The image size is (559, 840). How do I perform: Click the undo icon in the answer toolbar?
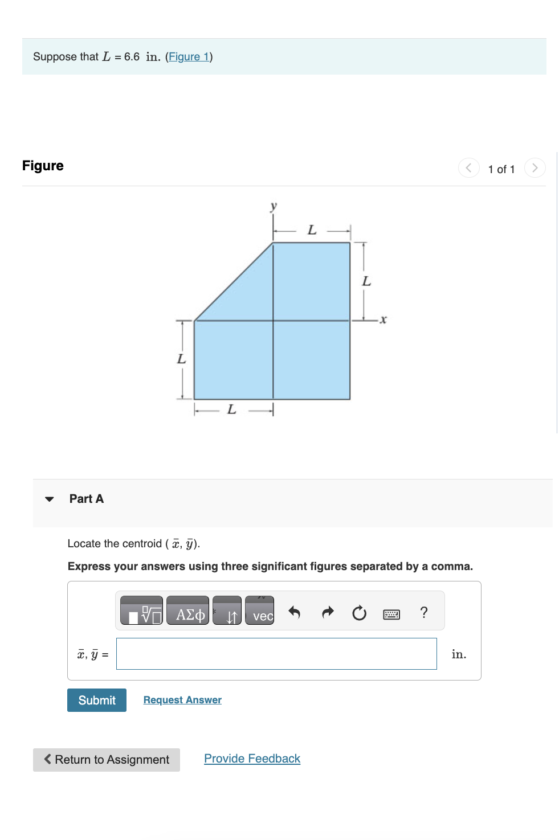click(295, 612)
